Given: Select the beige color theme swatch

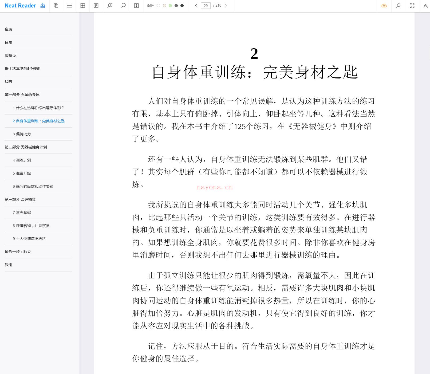Looking at the screenshot, I should [x=164, y=6].
